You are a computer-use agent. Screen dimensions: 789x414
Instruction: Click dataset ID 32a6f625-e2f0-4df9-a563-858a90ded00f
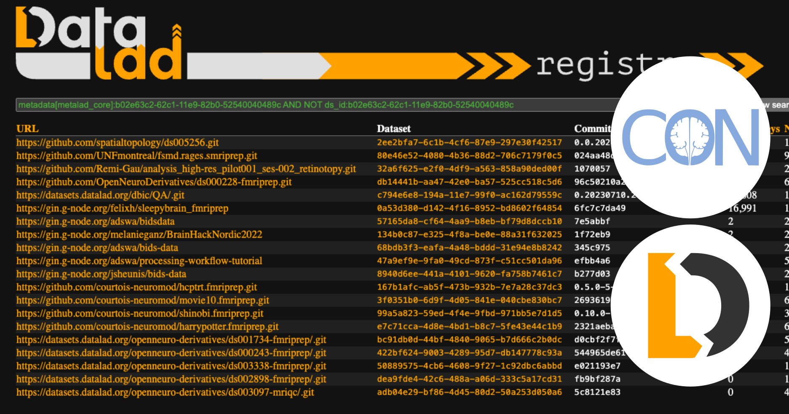click(x=469, y=168)
